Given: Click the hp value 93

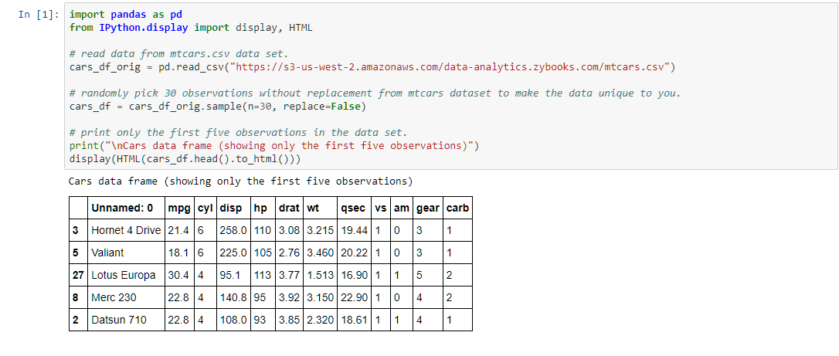Looking at the screenshot, I should (263, 320).
